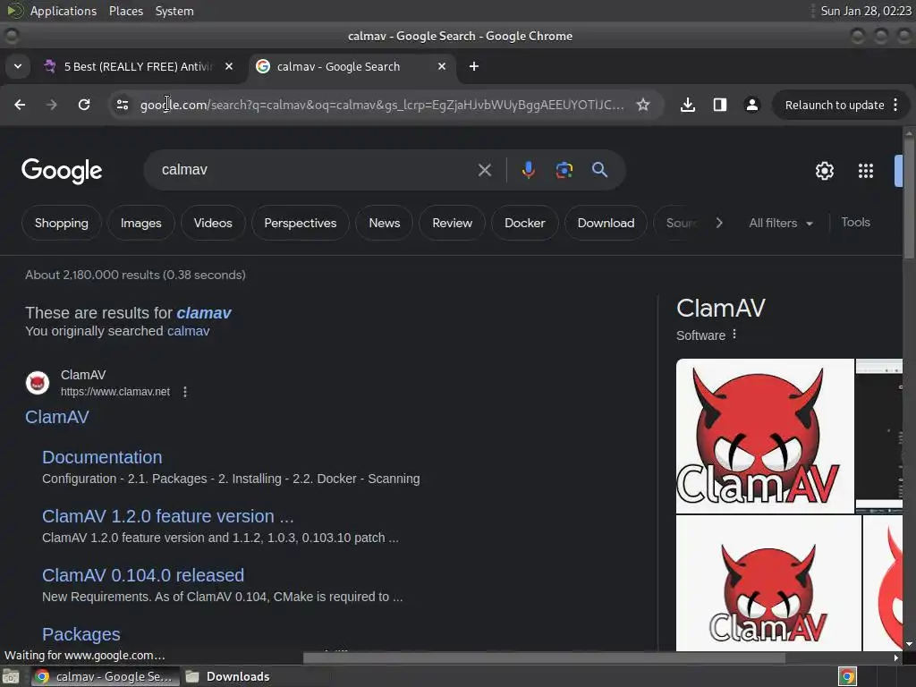Clear the search box with X
This screenshot has width=916, height=687.
tap(484, 170)
